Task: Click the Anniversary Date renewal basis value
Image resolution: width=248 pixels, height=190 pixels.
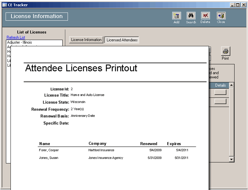Action: [x=83, y=116]
